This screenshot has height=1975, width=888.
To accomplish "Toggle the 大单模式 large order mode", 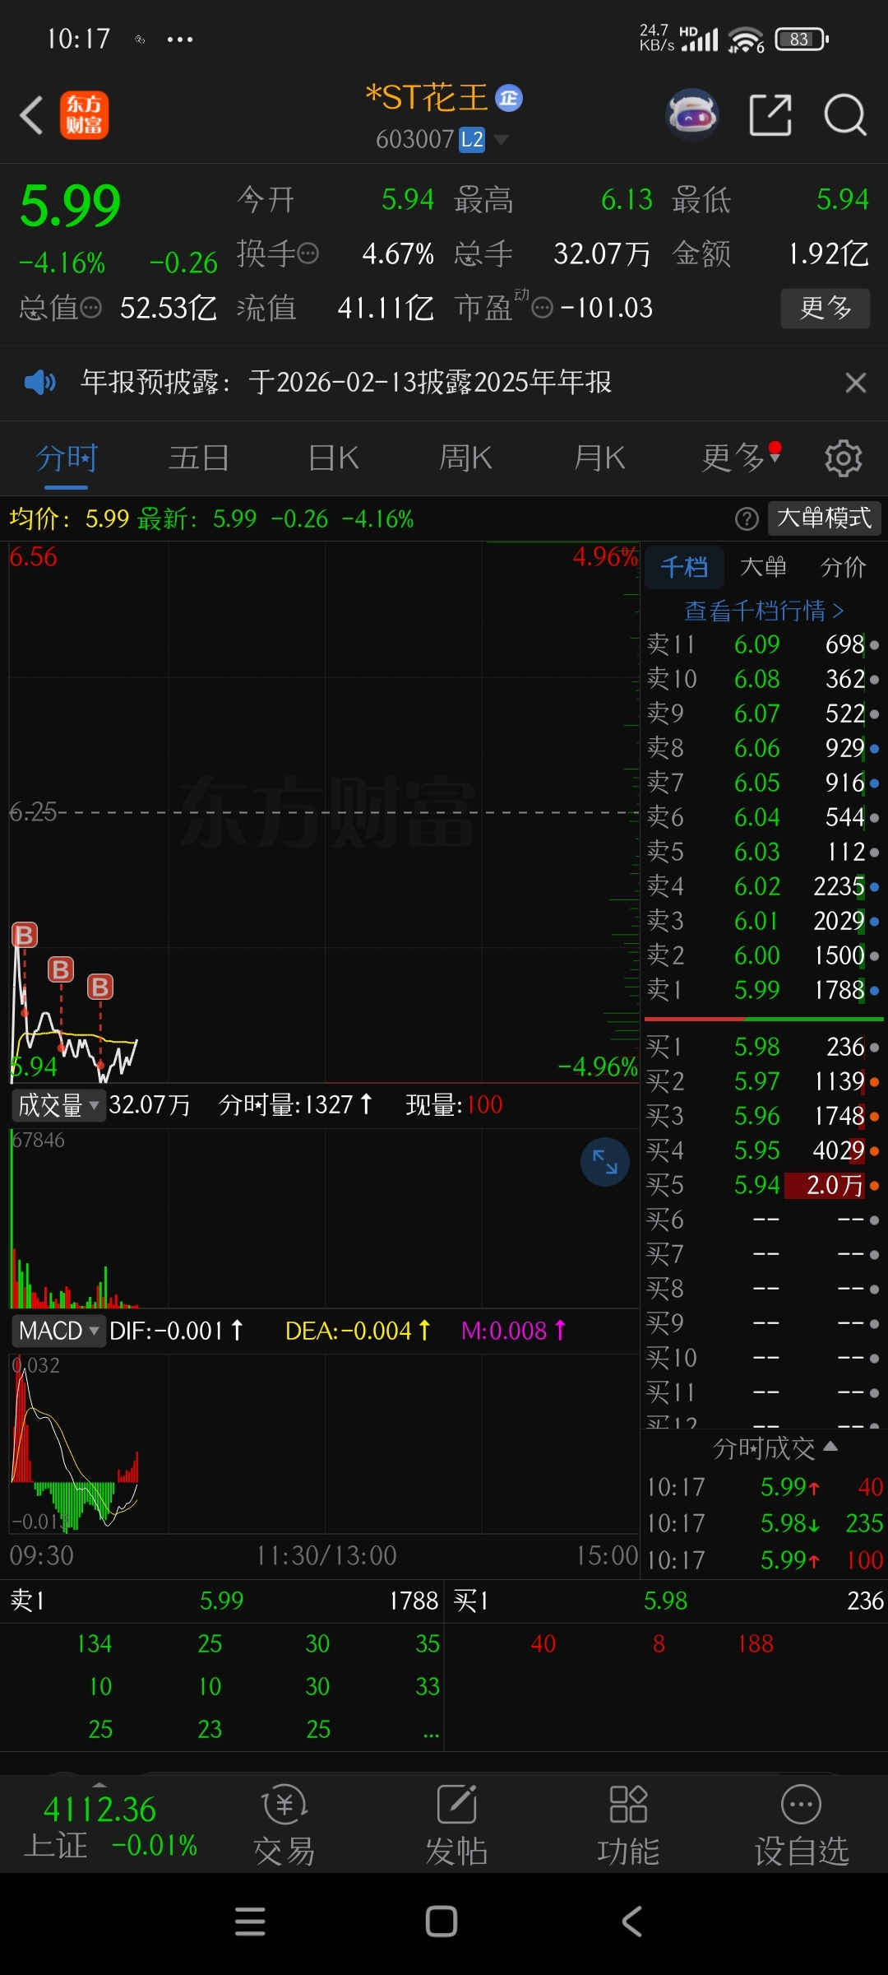I will pos(825,518).
